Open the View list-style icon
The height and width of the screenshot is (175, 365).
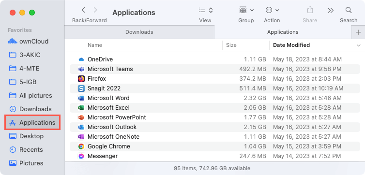[x=202, y=10]
